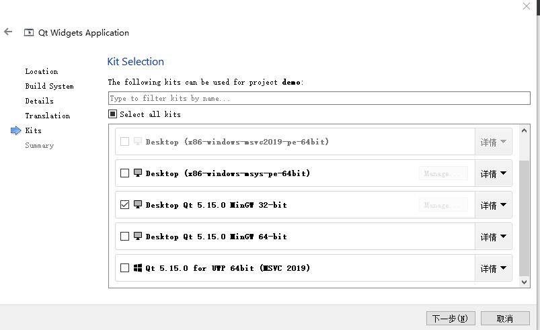
Task: Click Manage button for msys-pe-64bit kit
Action: point(443,173)
